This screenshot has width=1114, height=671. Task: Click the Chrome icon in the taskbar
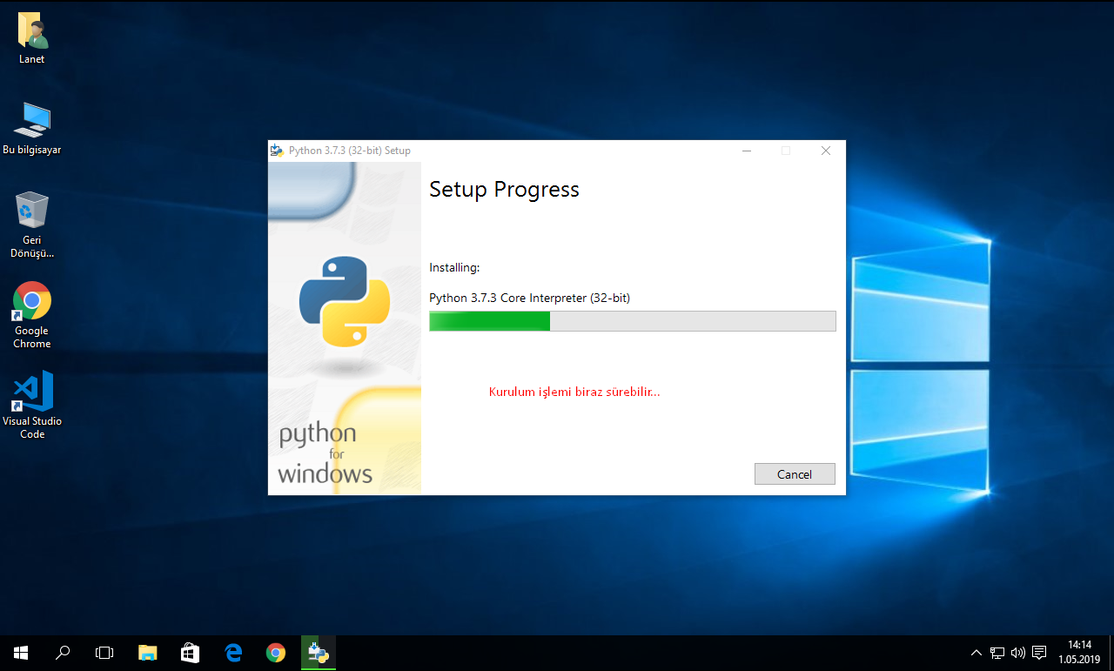pyautogui.click(x=275, y=652)
